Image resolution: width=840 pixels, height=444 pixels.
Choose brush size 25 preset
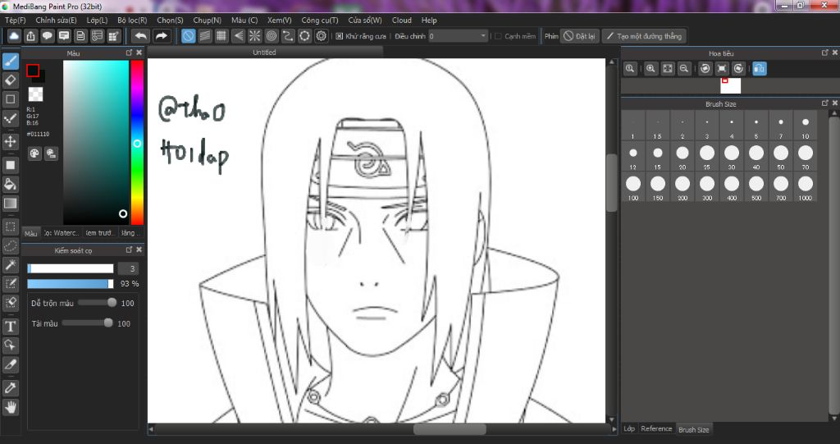707,157
